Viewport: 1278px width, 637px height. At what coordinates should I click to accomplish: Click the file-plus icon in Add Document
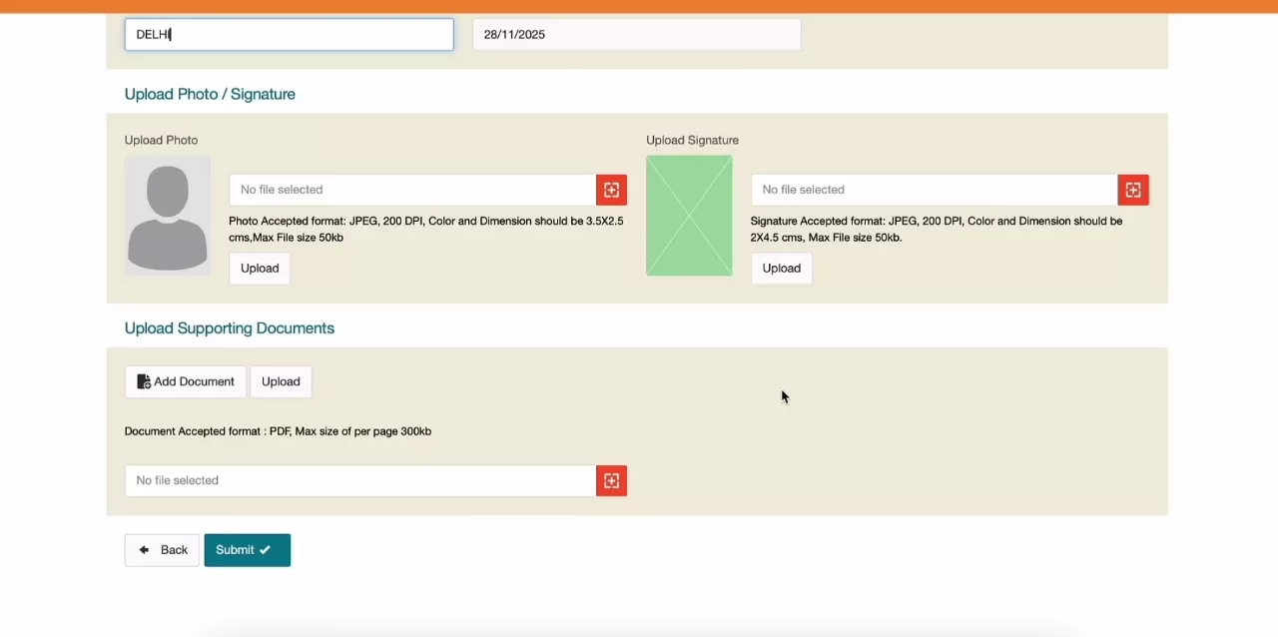(x=144, y=381)
